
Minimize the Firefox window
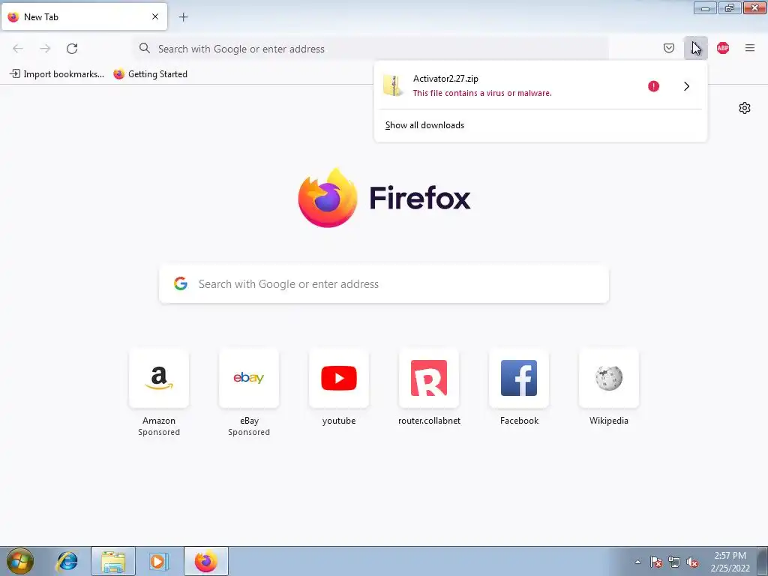705,7
